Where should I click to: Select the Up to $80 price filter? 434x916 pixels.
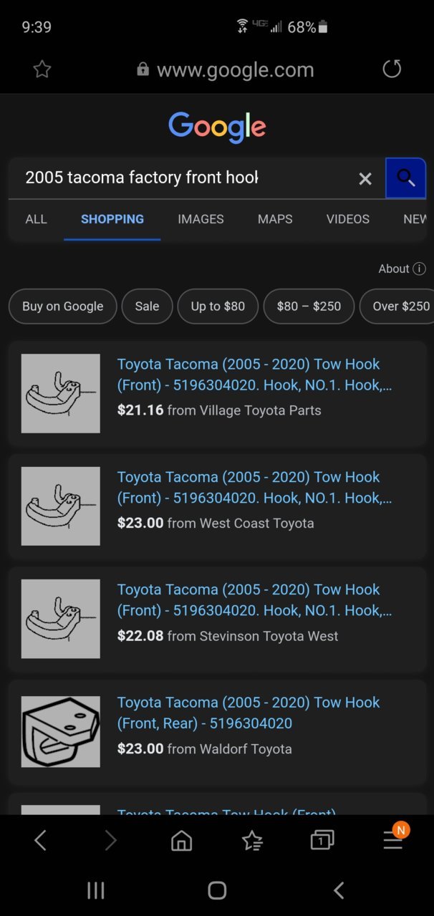tap(218, 307)
